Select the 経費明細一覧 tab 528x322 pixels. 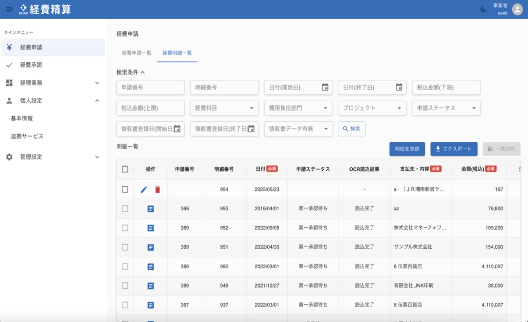pos(177,53)
